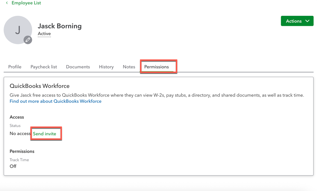View the History tab
The image size is (317, 191).
[x=106, y=67]
